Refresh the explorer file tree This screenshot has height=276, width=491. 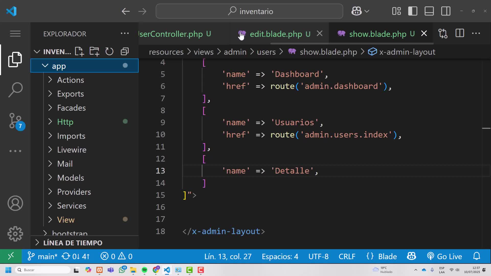(x=109, y=51)
